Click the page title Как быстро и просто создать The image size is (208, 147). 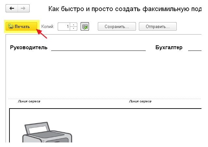pos(125,9)
